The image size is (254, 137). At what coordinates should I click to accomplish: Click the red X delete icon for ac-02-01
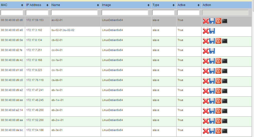point(206,21)
